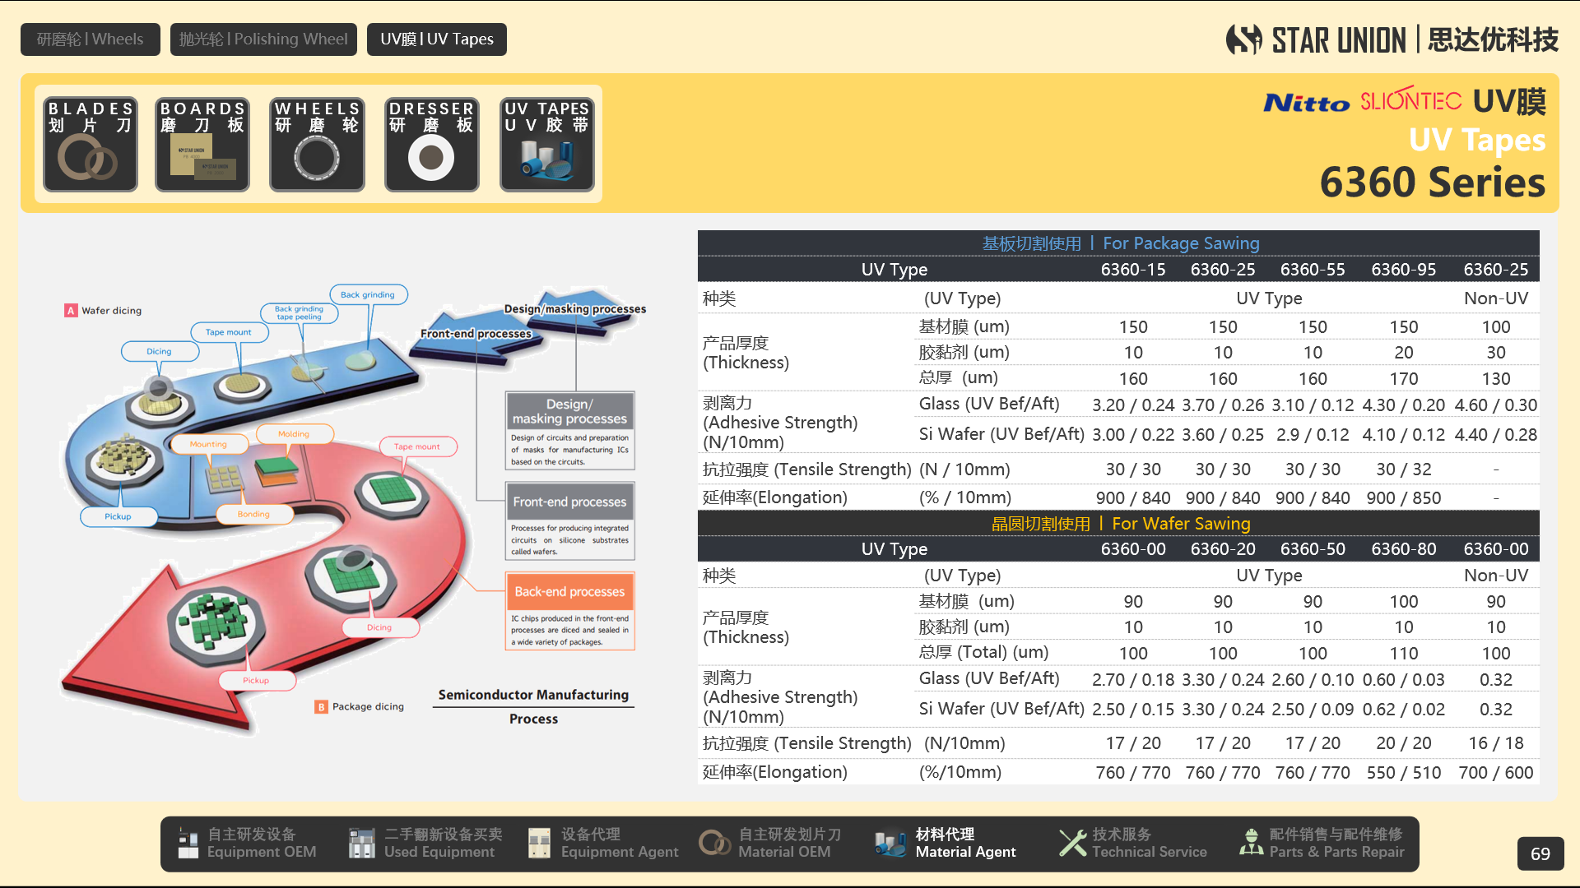Click the value 30 / 32
This screenshot has height=888, width=1580.
click(1403, 469)
